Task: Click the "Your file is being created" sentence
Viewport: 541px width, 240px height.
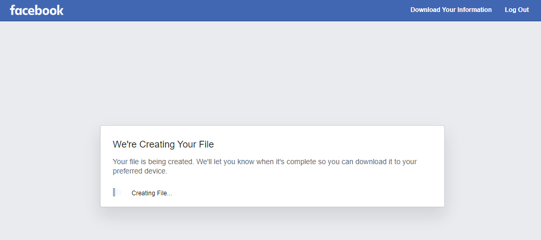Action: (x=153, y=162)
